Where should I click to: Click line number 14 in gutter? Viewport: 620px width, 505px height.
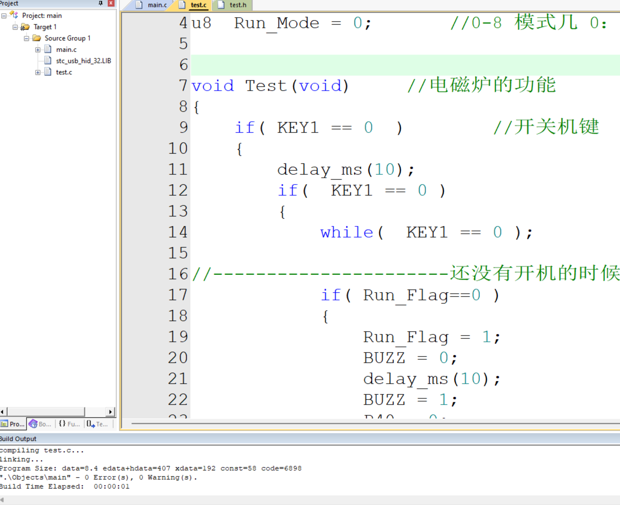click(x=178, y=232)
